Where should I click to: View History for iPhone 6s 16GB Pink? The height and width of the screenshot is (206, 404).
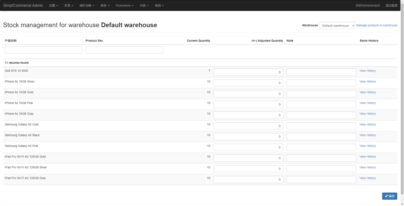[x=368, y=103]
